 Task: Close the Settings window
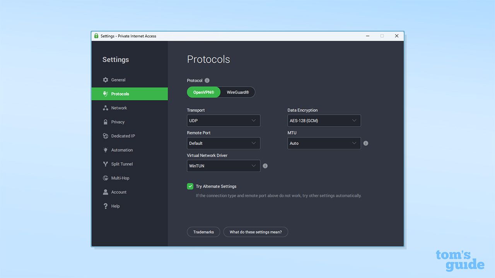(x=396, y=36)
